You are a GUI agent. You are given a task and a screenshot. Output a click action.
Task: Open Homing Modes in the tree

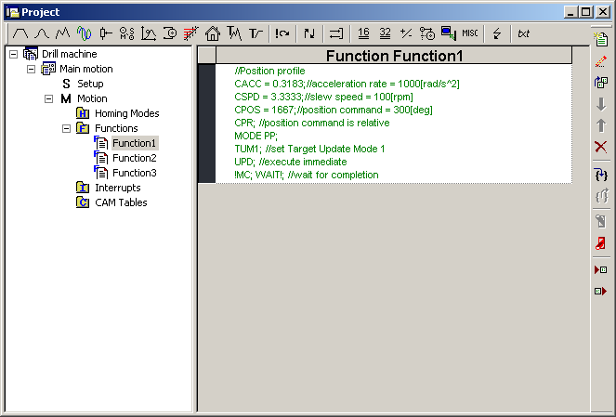[x=125, y=113]
